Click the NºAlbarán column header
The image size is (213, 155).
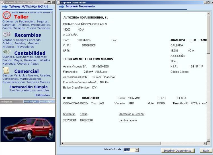[x=69, y=114]
